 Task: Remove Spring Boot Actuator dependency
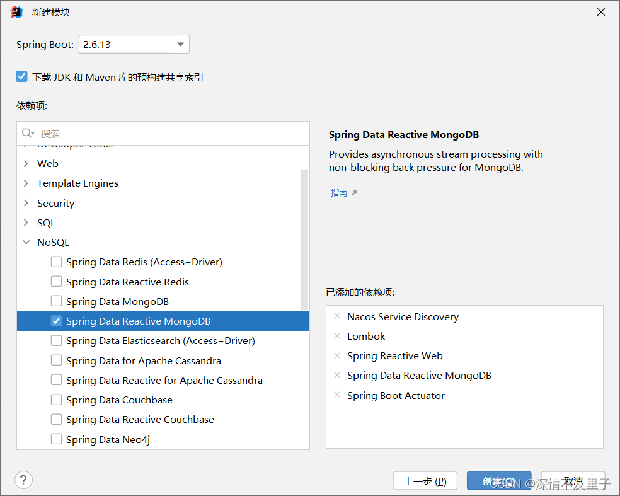pyautogui.click(x=337, y=395)
